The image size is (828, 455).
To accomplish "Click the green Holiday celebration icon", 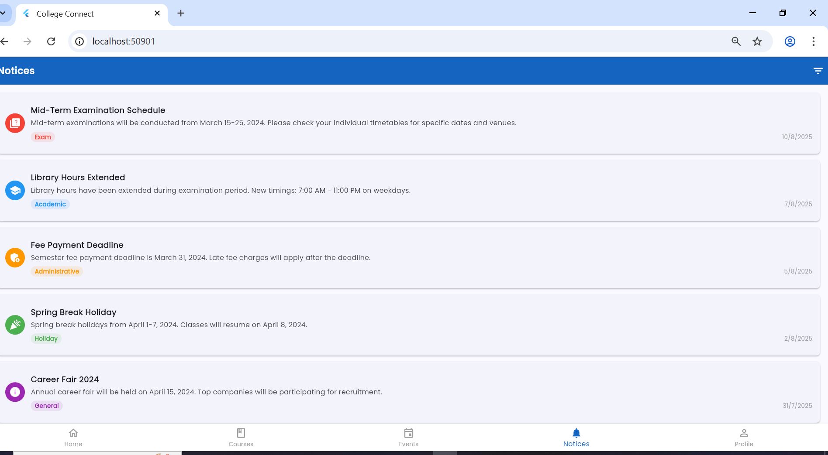I will [x=15, y=325].
